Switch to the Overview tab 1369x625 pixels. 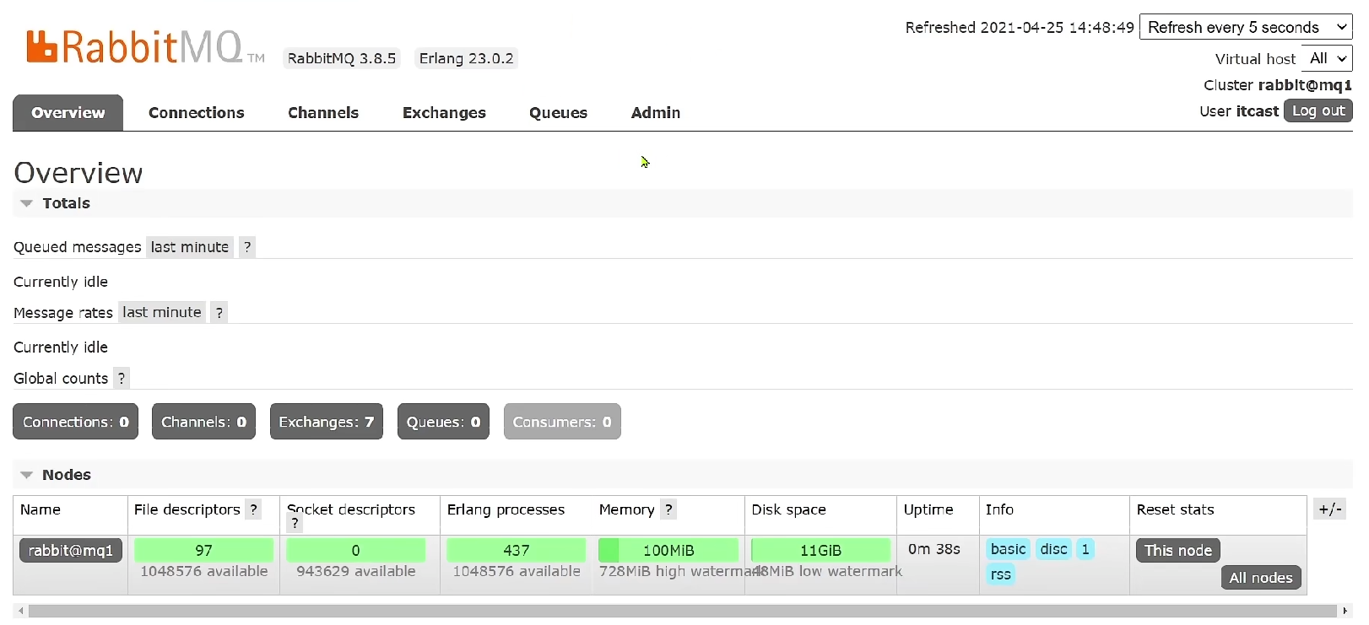pyautogui.click(x=68, y=113)
